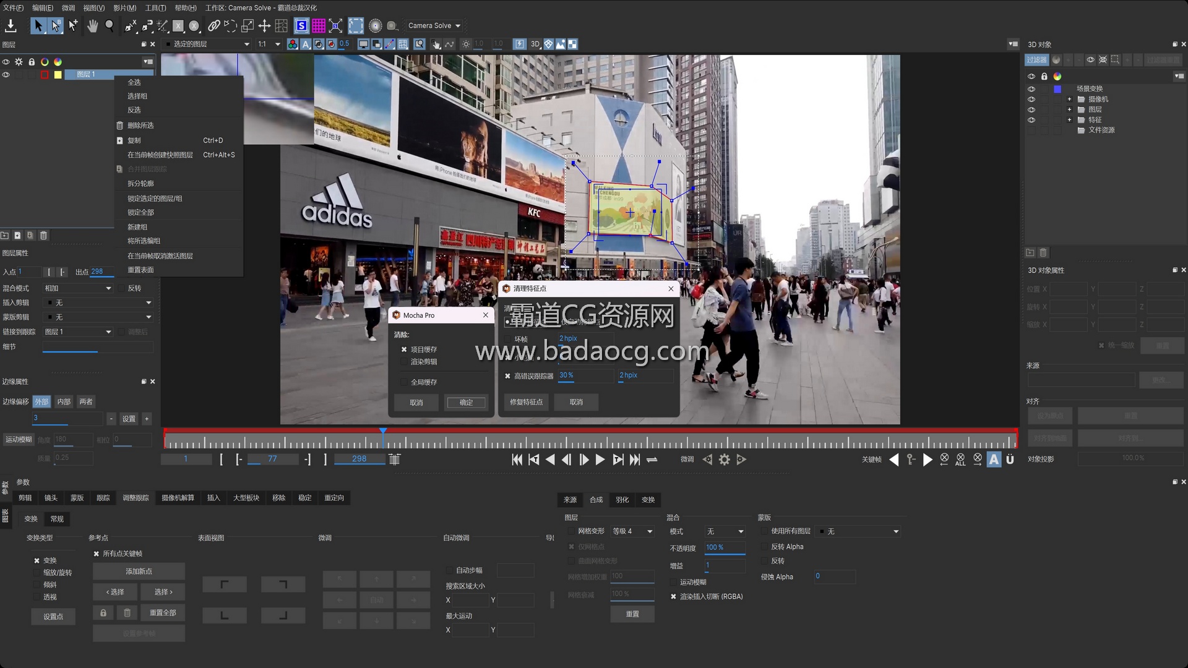
Task: Open the Camera Solve workspace dropdown
Action: tap(434, 25)
